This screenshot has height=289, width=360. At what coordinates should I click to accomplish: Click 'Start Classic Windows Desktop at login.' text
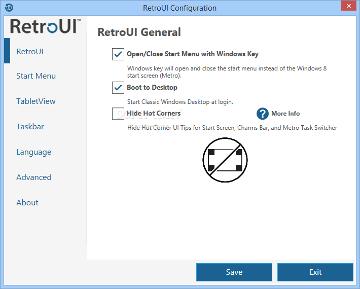pyautogui.click(x=180, y=102)
